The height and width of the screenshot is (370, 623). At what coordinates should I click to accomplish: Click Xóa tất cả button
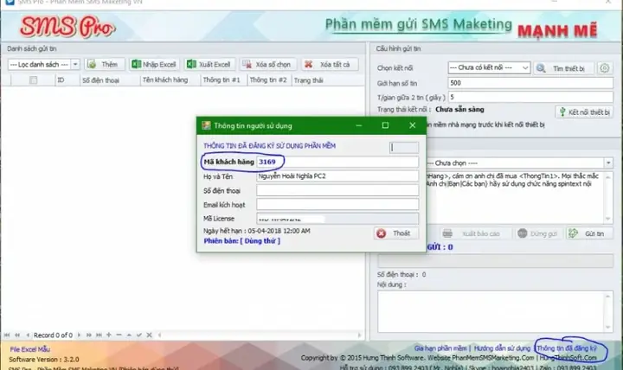[x=330, y=64]
